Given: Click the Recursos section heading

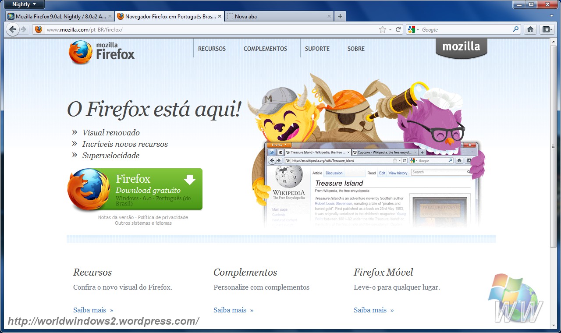Looking at the screenshot, I should (x=92, y=272).
